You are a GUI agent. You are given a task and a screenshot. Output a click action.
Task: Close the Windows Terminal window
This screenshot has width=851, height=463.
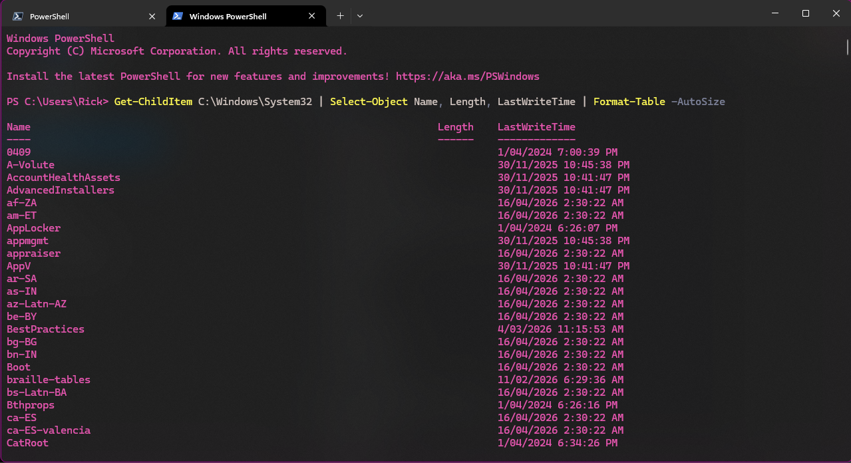(x=836, y=13)
